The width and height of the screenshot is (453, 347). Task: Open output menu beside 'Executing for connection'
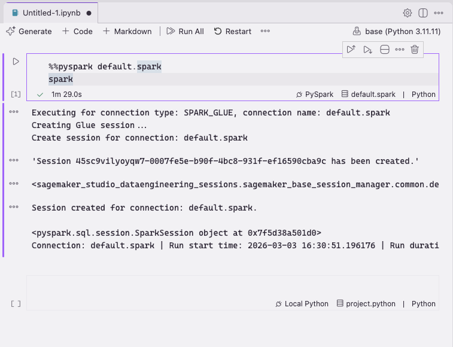click(14, 112)
